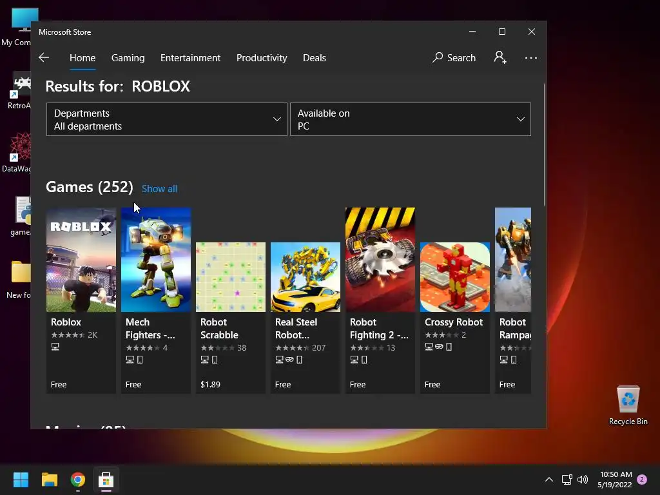This screenshot has width=660, height=495.
Task: Click the $1.89 price on Robot Scrabble
Action: click(x=211, y=384)
